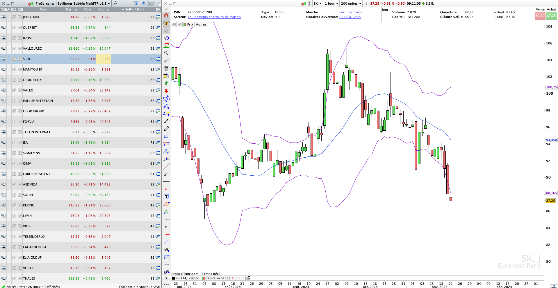This screenshot has width=558, height=288.
Task: Open the Euronext Paris market link
Action: [x=350, y=12]
